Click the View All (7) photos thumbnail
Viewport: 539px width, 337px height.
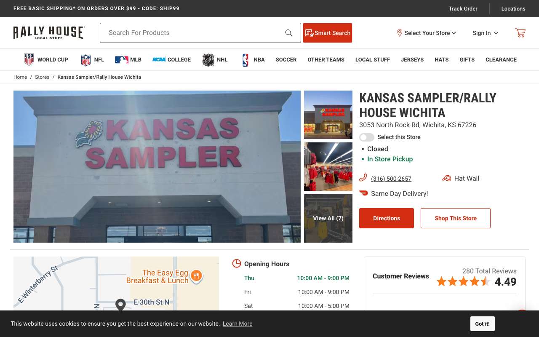coord(328,218)
